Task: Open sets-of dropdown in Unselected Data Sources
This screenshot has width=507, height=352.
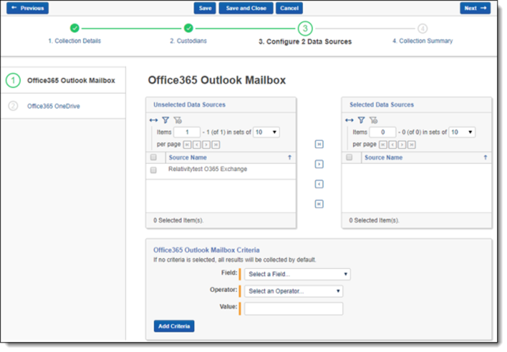Action: 266,132
